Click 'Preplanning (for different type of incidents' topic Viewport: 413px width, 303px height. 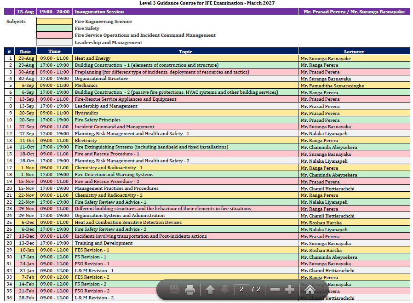click(x=162, y=72)
